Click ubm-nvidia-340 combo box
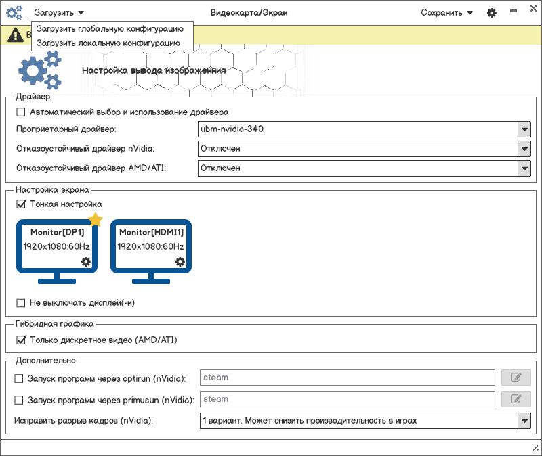 click(x=364, y=129)
